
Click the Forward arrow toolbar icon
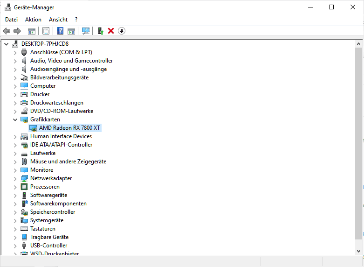point(17,31)
